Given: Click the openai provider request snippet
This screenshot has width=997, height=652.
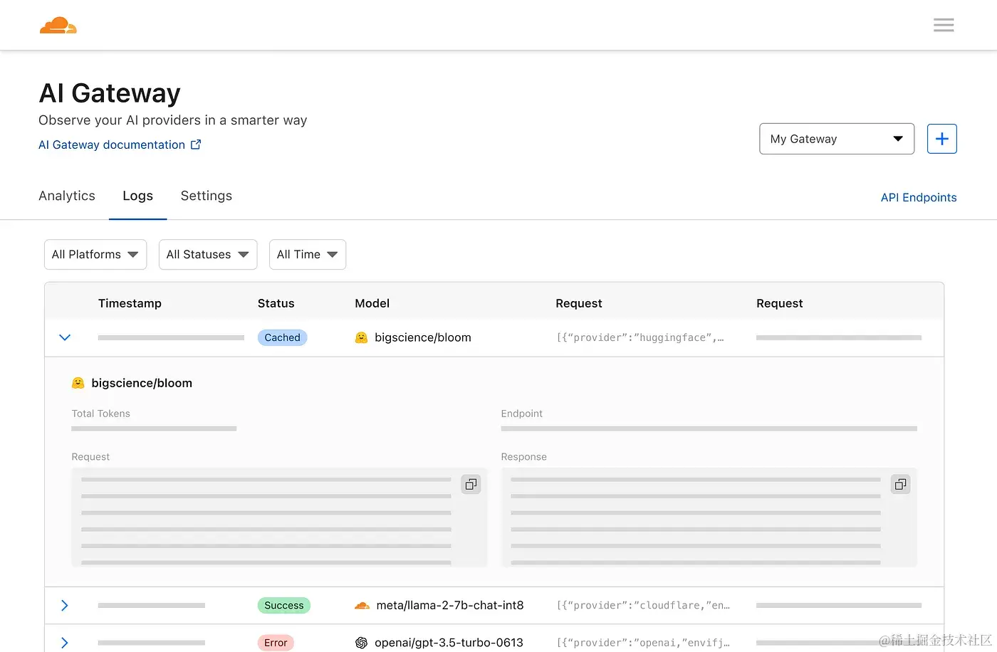Looking at the screenshot, I should point(643,643).
